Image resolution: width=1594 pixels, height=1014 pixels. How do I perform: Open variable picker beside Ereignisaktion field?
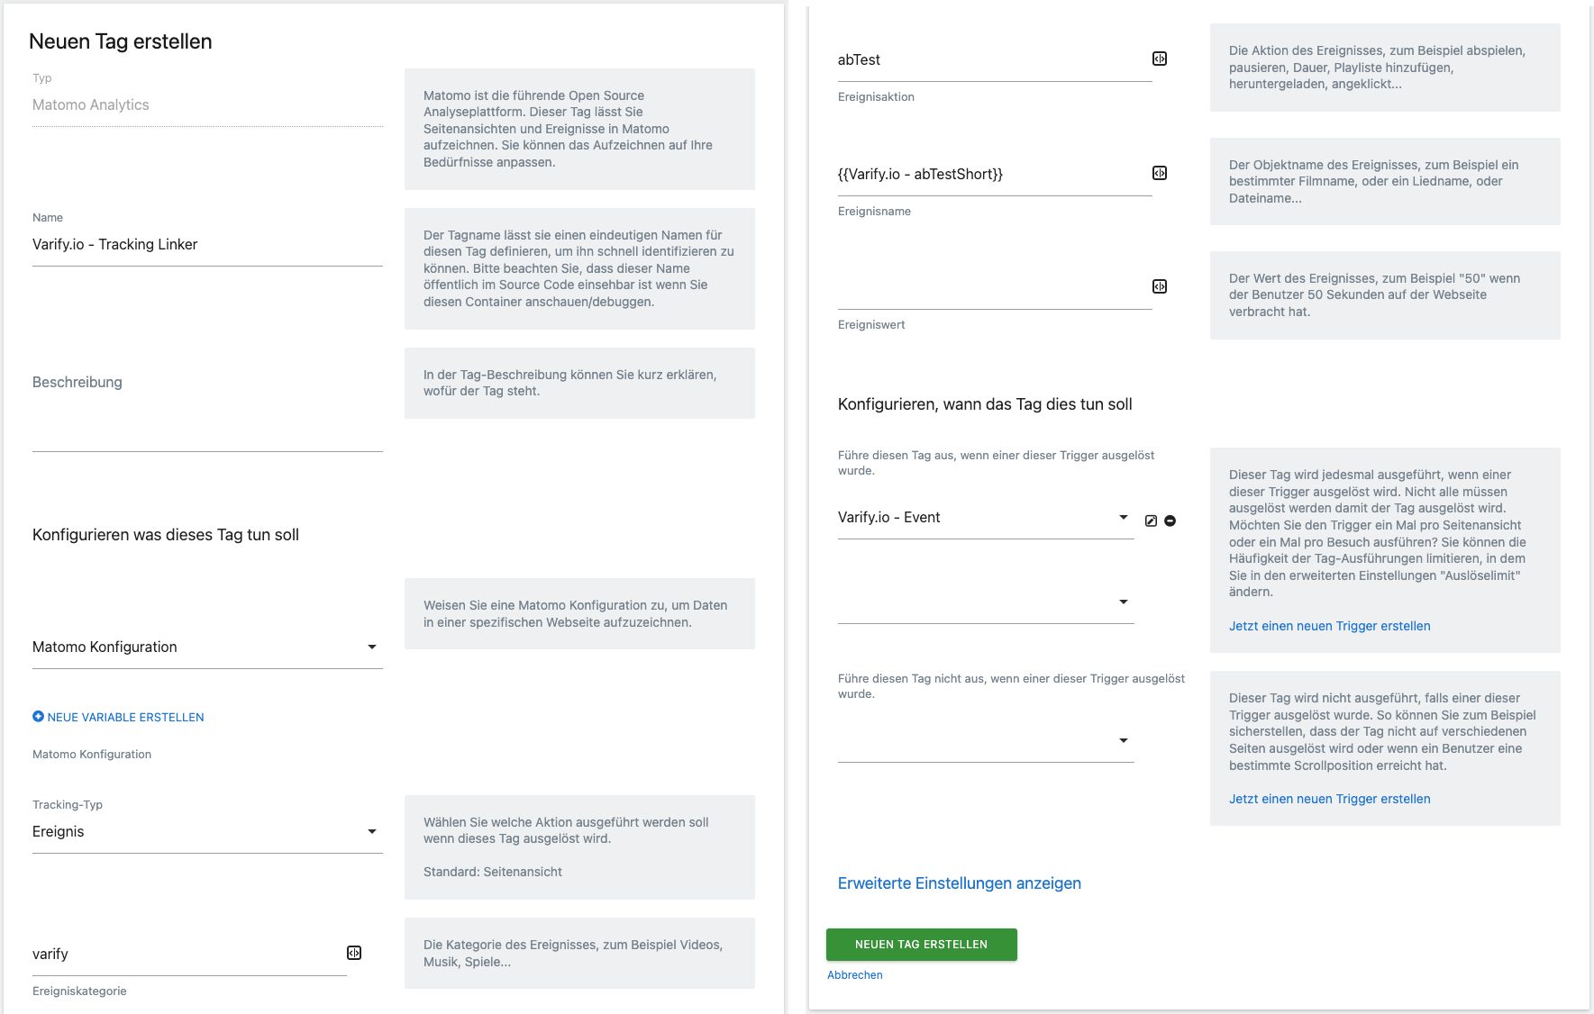click(x=1160, y=59)
